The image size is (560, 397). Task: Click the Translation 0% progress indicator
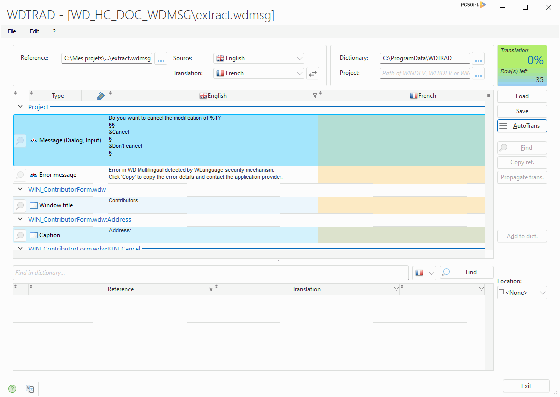pyautogui.click(x=522, y=66)
